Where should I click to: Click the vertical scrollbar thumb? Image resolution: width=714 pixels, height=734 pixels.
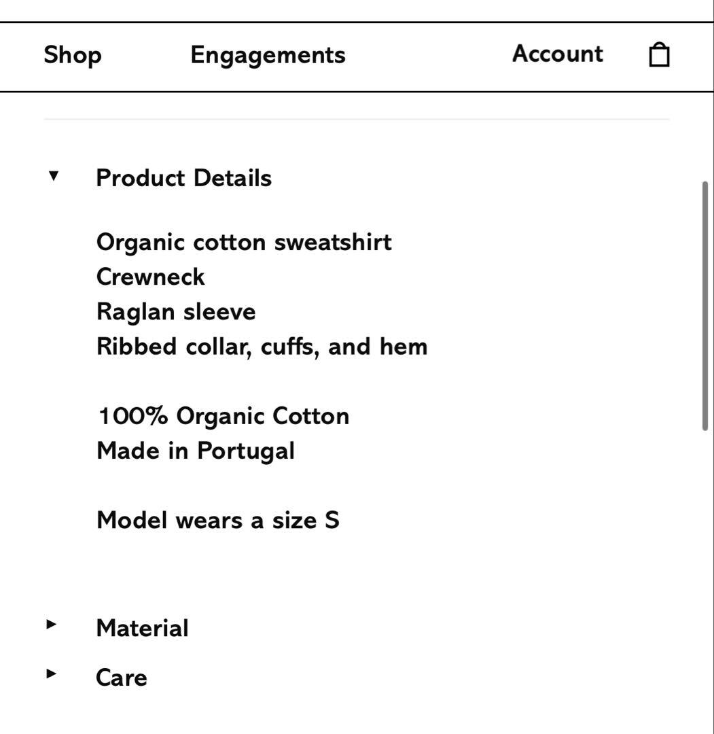click(x=705, y=306)
